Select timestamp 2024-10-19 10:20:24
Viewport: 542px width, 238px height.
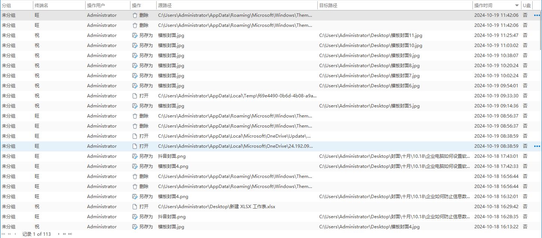496,66
